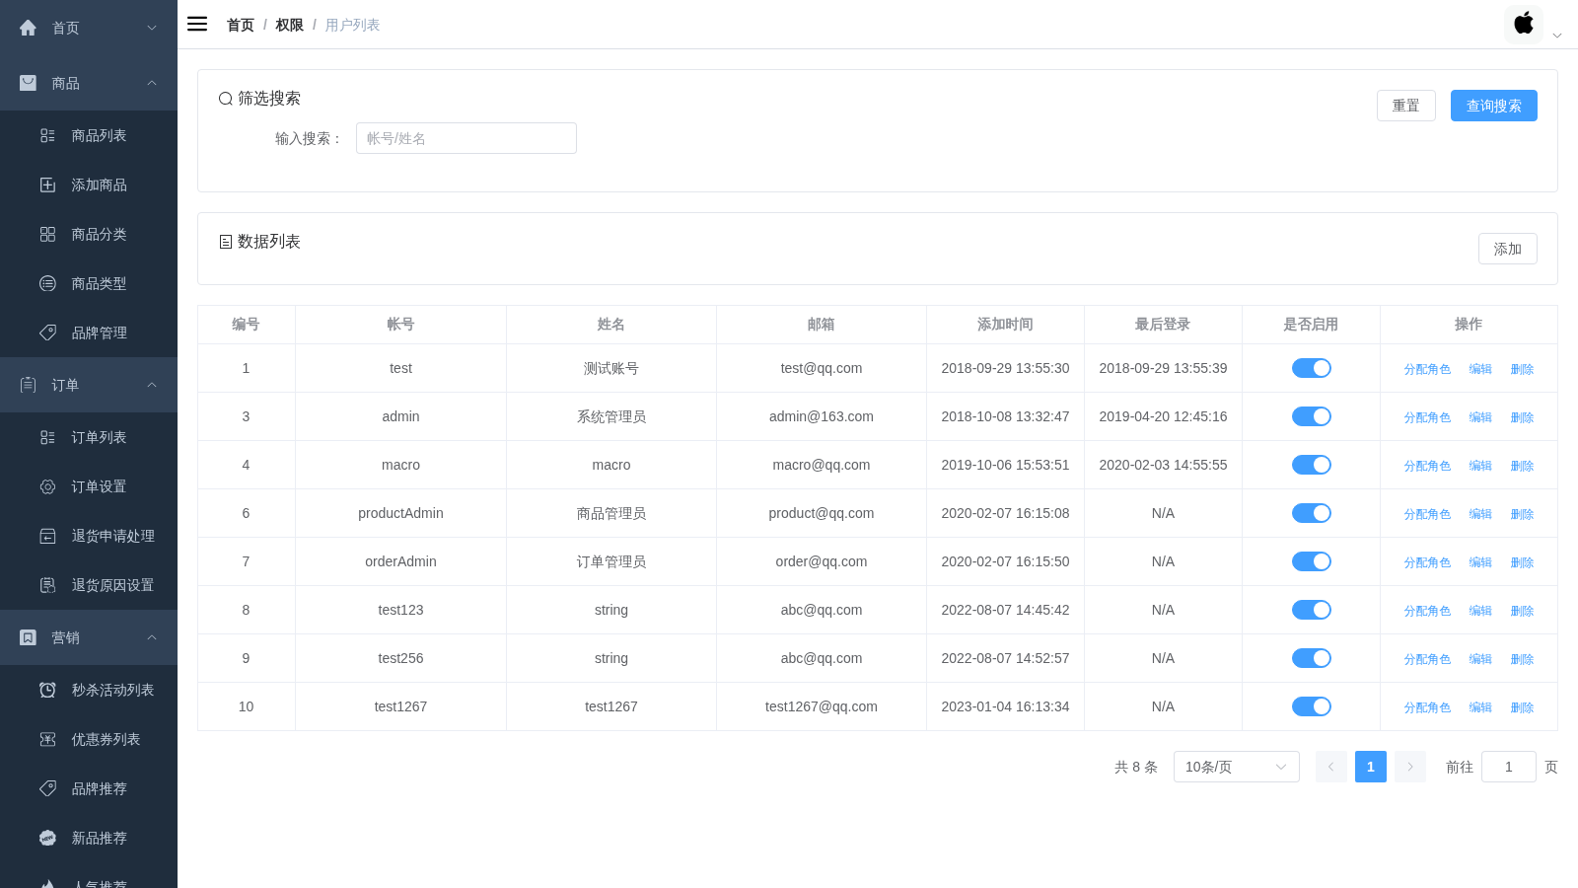Toggle enabled switch for test account
The image size is (1578, 888).
(x=1312, y=368)
